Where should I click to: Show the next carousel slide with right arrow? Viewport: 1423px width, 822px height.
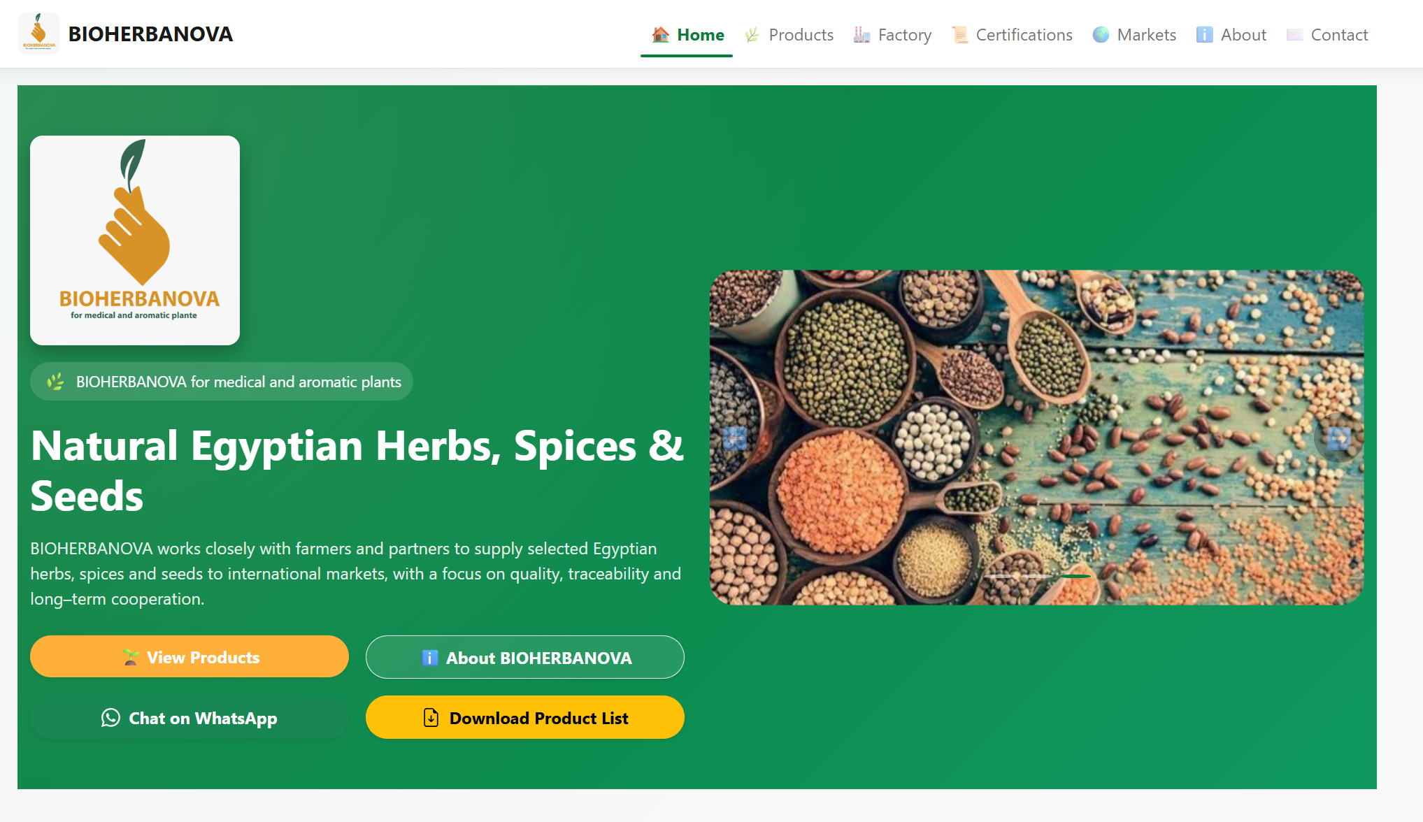tap(1338, 438)
